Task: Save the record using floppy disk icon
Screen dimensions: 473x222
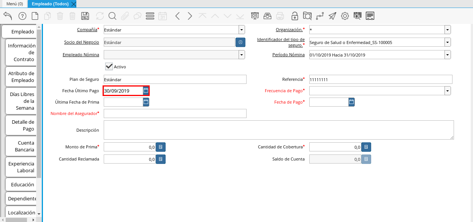Action: tap(85, 16)
